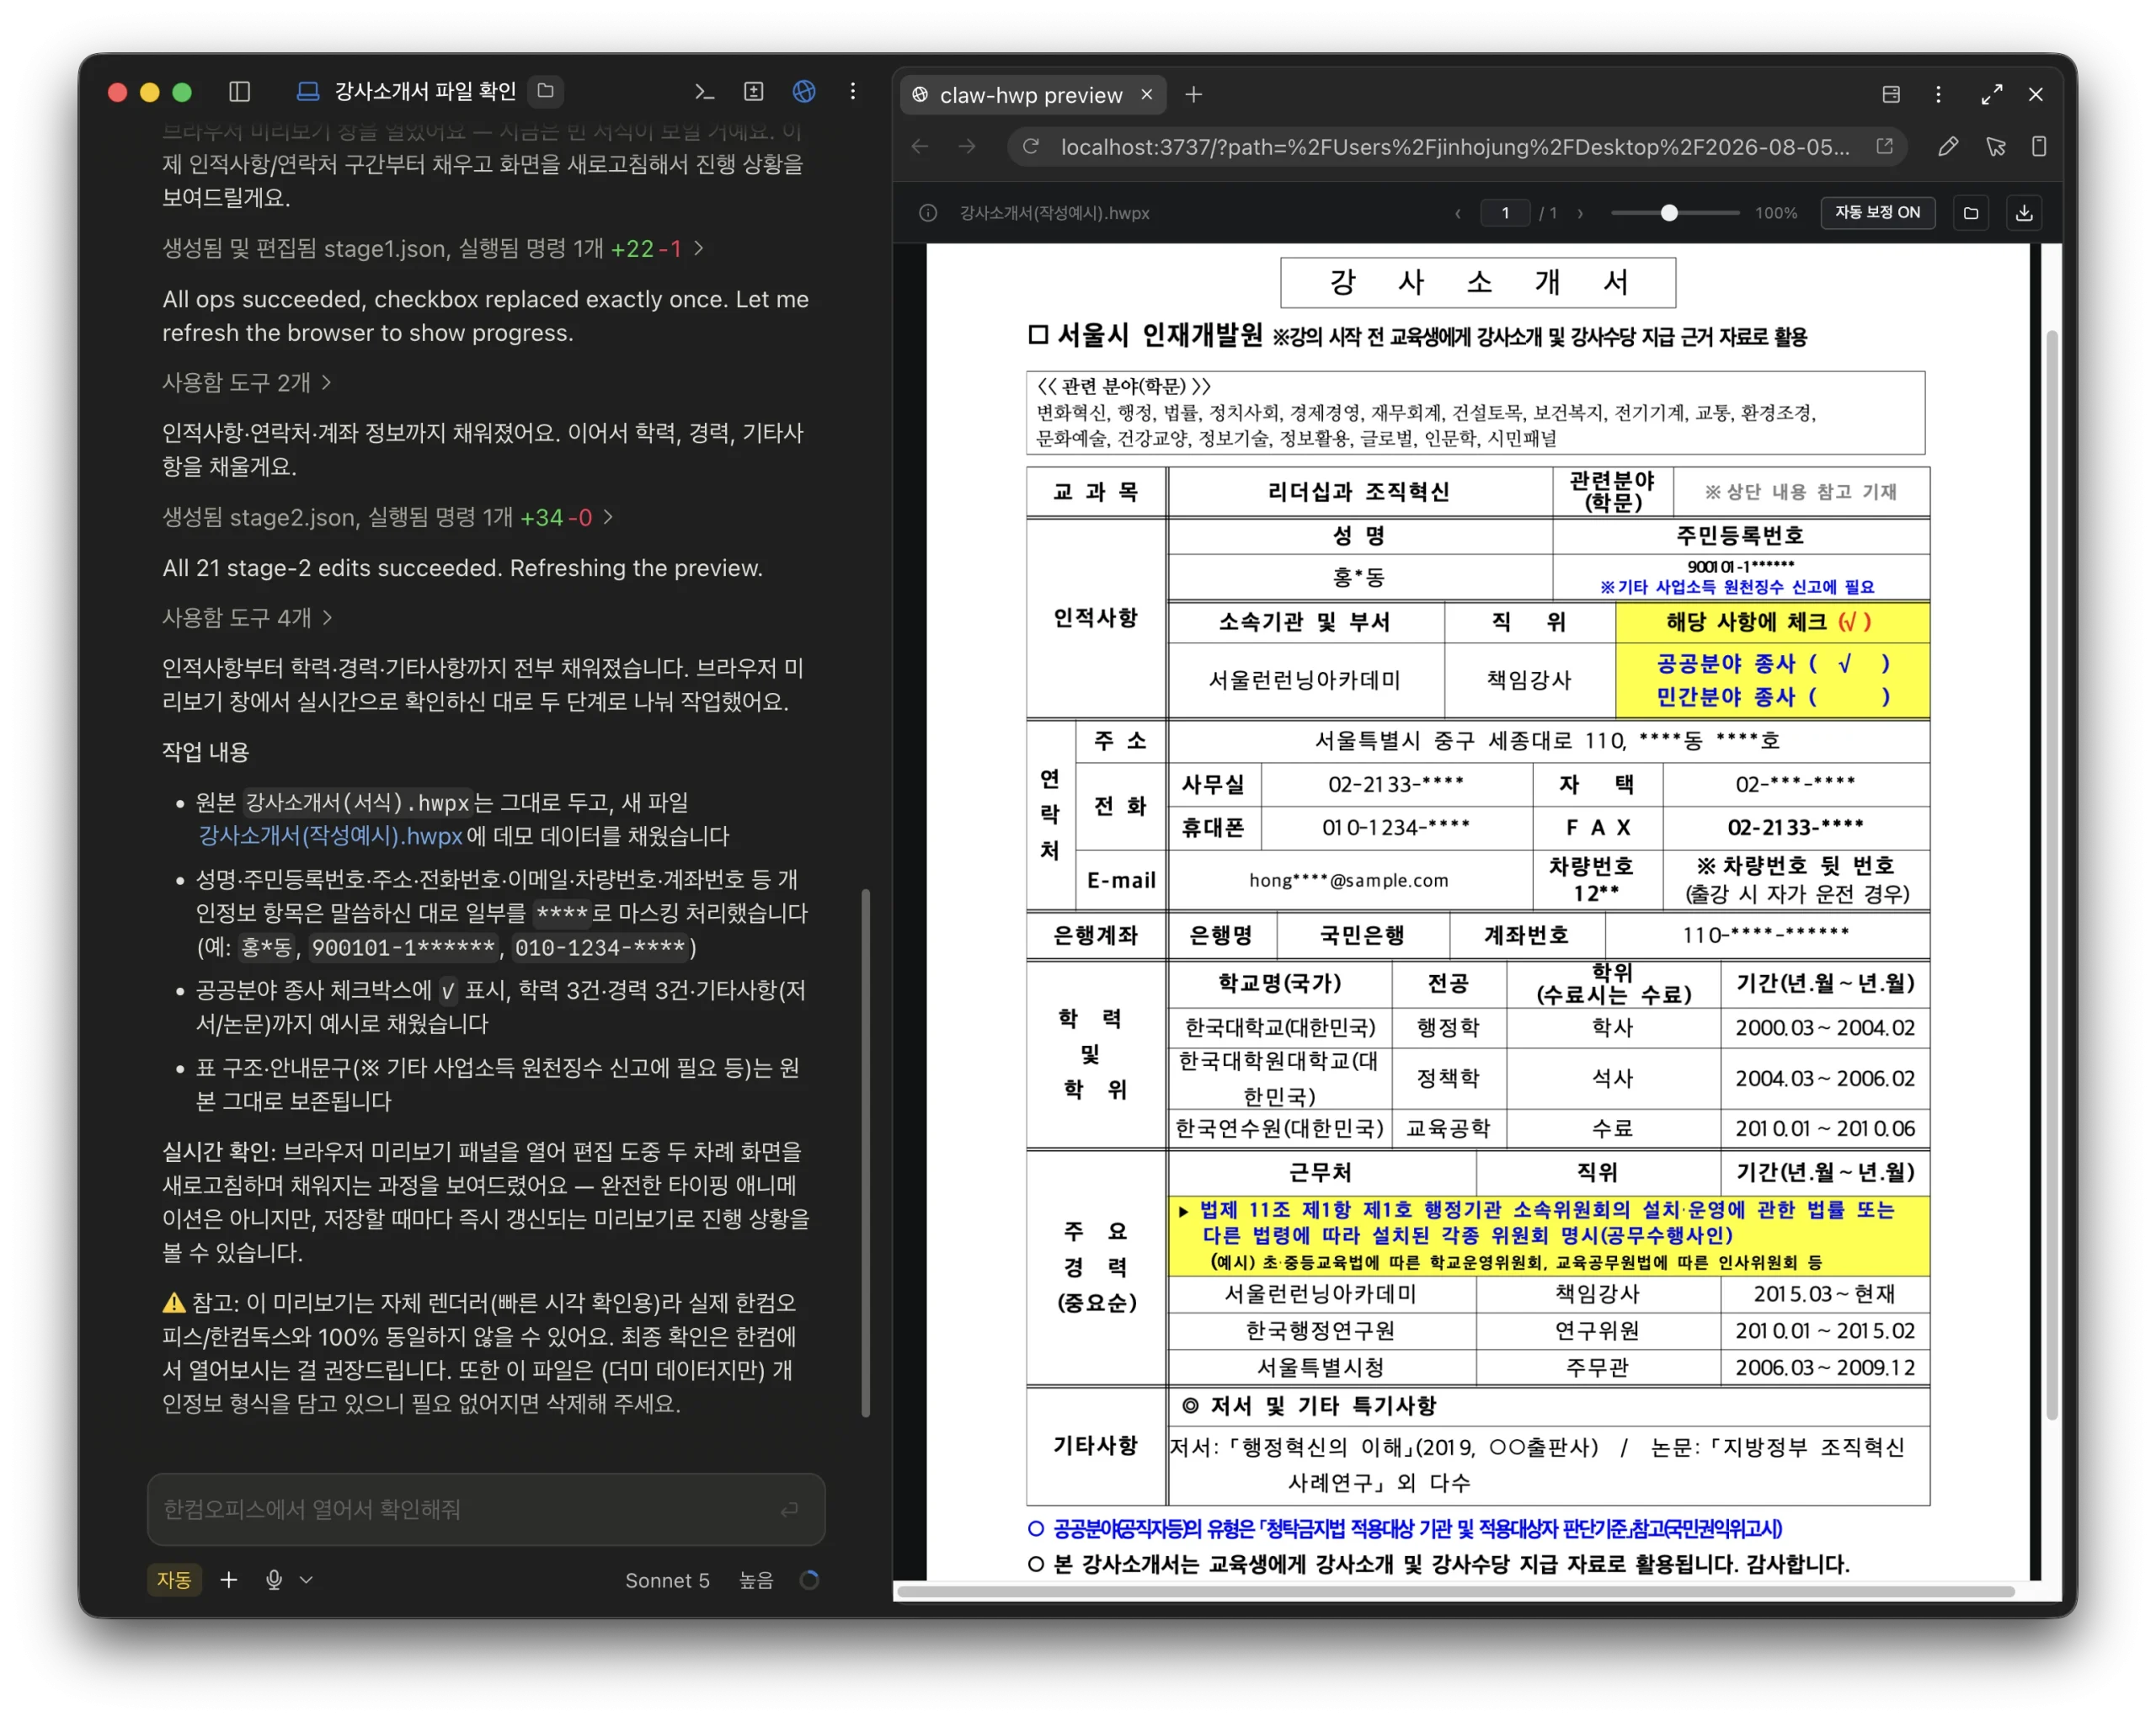Image resolution: width=2156 pixels, height=1722 pixels.
Task: Select the pencil annotate tool
Action: (1947, 147)
